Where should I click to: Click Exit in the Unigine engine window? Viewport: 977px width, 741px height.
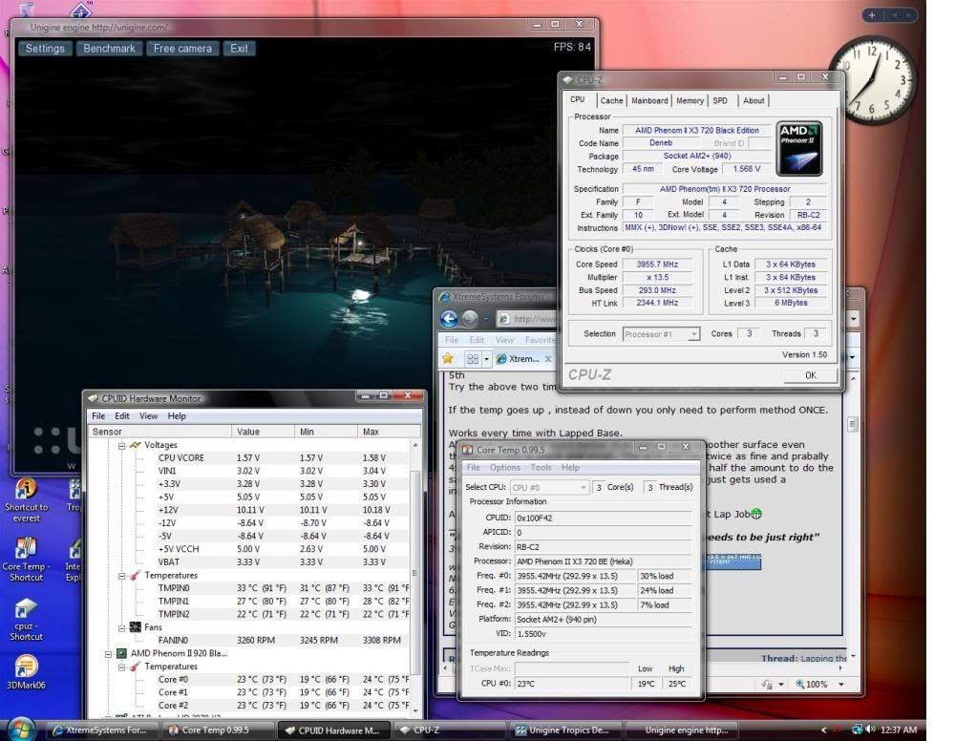click(x=239, y=48)
